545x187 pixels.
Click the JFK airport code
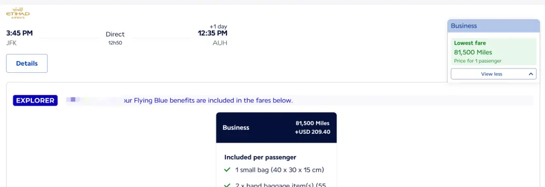pos(11,43)
